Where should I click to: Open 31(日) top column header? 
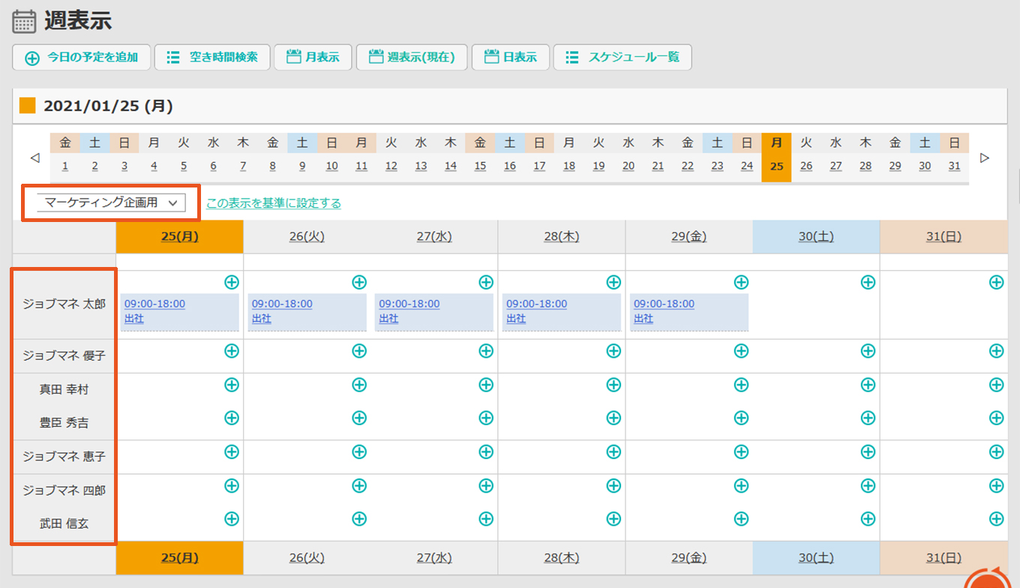[x=943, y=237]
